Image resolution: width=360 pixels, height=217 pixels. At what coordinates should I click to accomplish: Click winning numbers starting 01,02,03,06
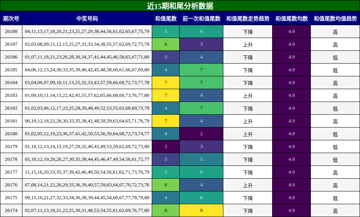[x=87, y=108]
